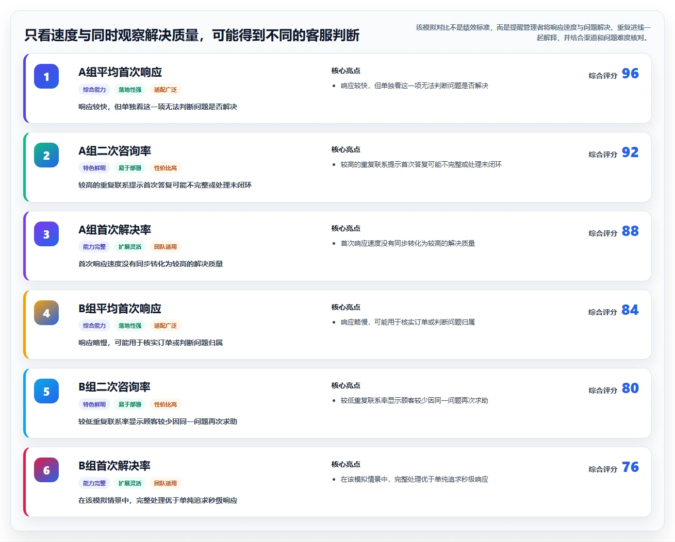Click the score value 92
Viewport: 675px width, 542px height.
[x=630, y=153]
